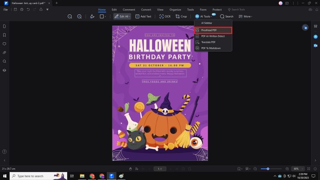Collapse left sidebar with the arrow

pos(4,160)
